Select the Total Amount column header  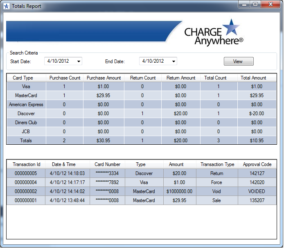253,78
